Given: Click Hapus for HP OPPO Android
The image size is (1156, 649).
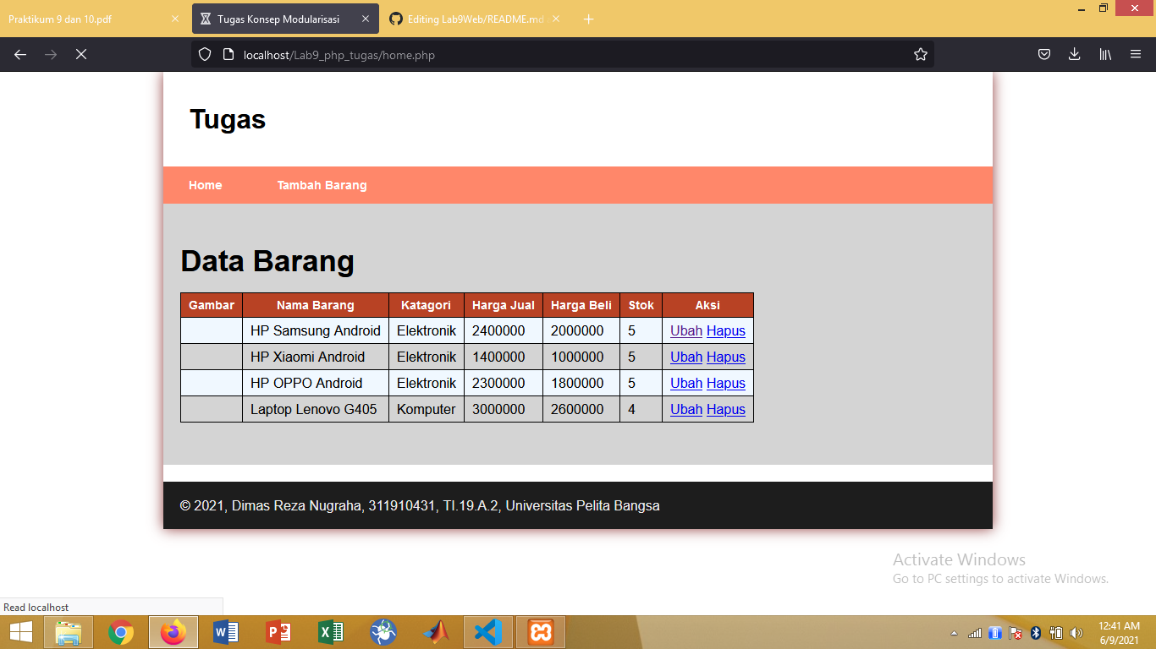Looking at the screenshot, I should 726,384.
